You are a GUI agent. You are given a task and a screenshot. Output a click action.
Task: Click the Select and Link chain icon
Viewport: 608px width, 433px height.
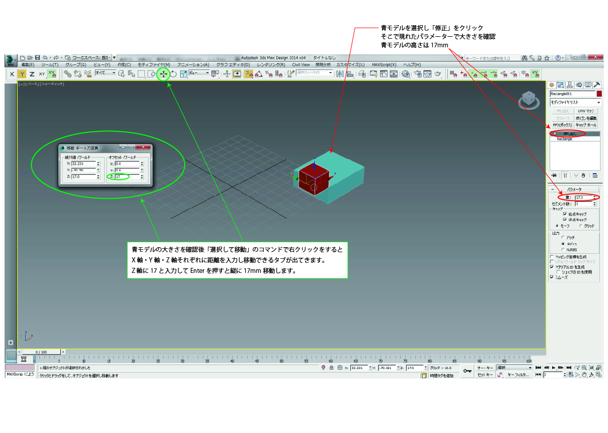tap(67, 74)
